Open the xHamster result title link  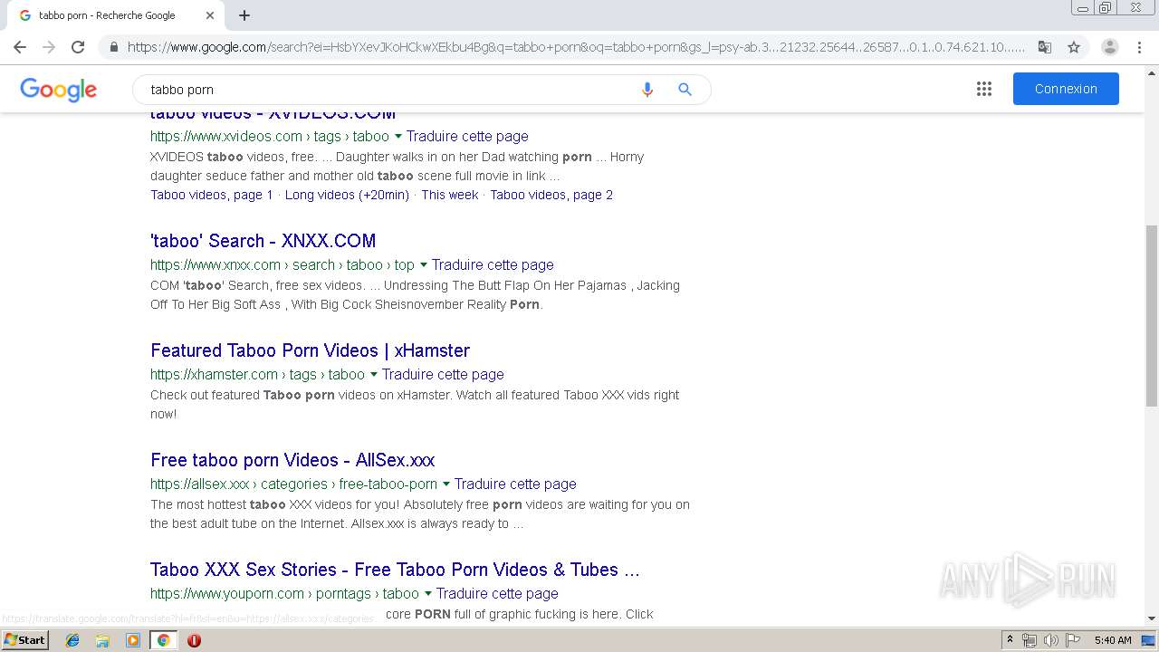click(310, 350)
